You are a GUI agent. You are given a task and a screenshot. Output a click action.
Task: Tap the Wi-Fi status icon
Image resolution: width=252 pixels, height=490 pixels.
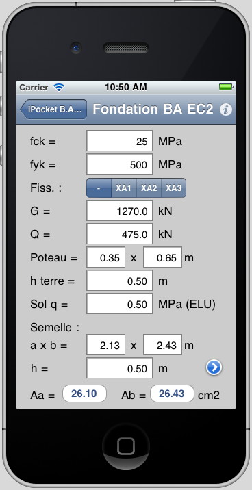tap(59, 87)
